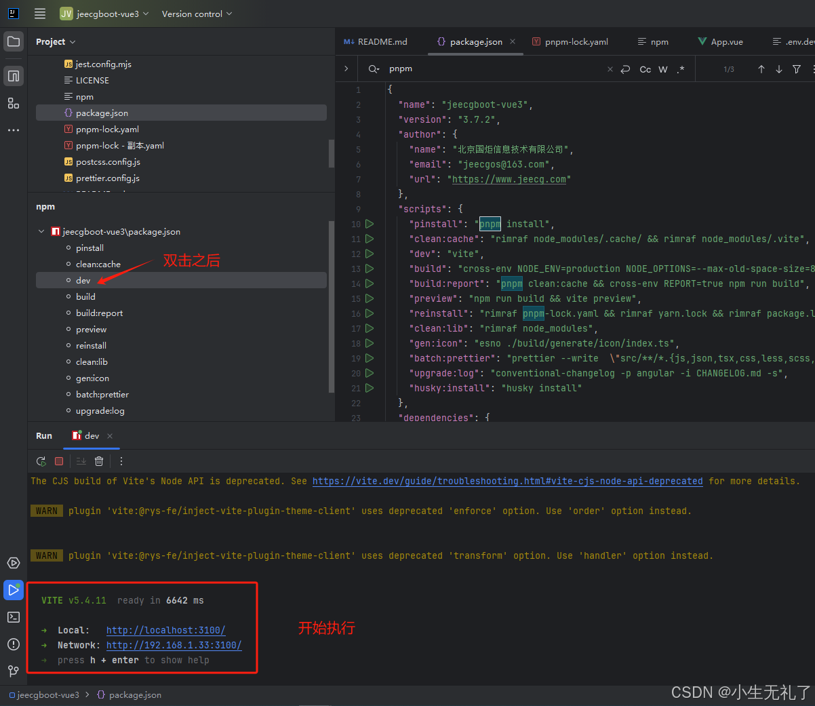Run the dev script from gutter
Screen dimensions: 815x706
[370, 254]
